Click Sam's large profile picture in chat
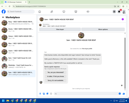Image resolution: width=129 pixels, height=103 pixels. [81, 35]
